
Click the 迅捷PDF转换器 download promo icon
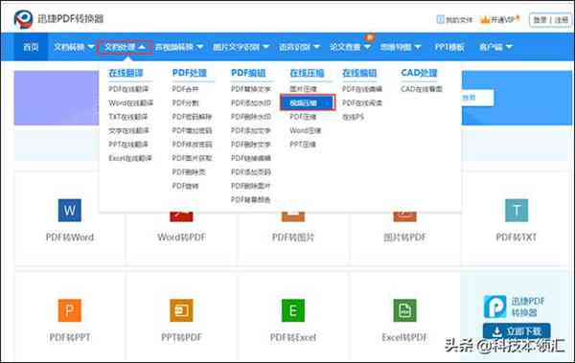pos(495,306)
